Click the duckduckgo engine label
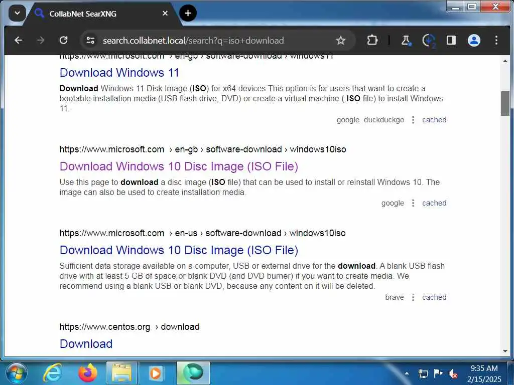 (384, 120)
